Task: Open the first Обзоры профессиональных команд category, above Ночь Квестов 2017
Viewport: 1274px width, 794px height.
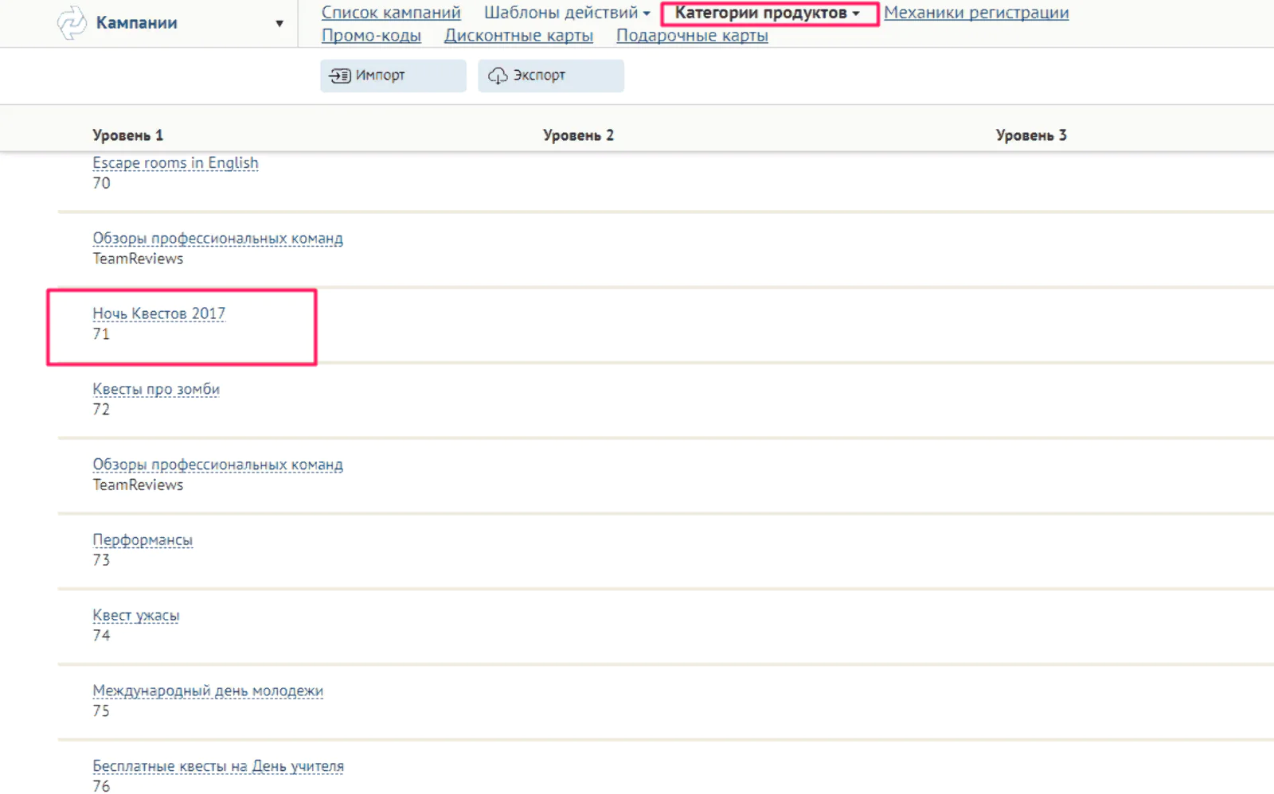Action: point(217,239)
